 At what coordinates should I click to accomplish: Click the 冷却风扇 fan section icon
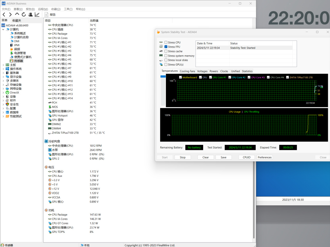pyautogui.click(x=46, y=141)
